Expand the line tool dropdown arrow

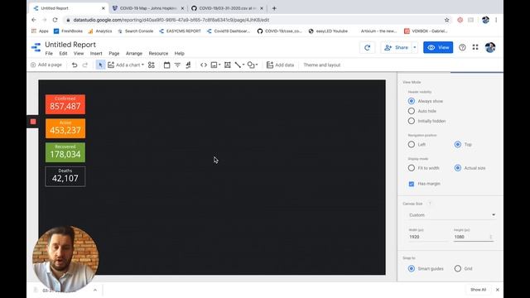(243, 65)
